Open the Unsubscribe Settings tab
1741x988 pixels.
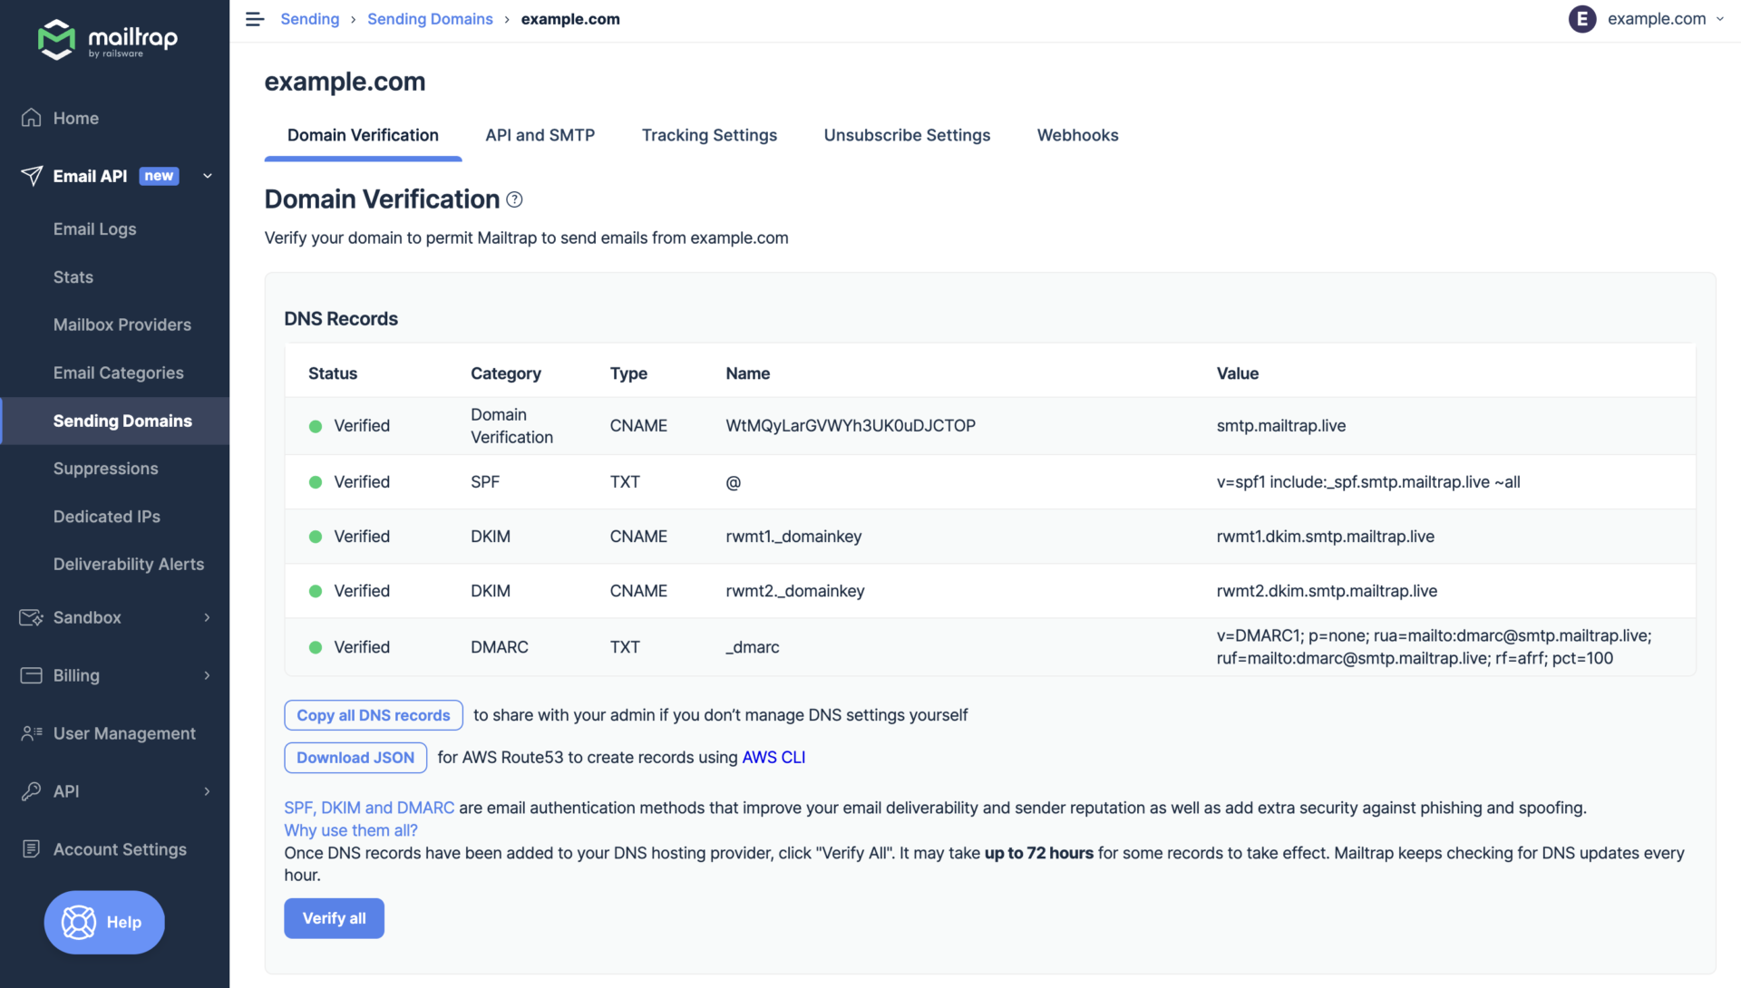point(907,135)
